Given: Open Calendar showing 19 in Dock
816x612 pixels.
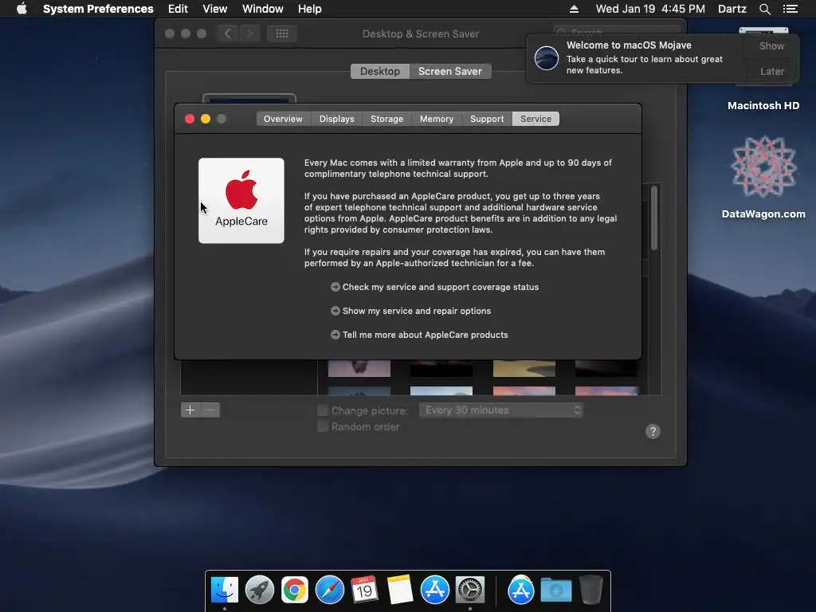Looking at the screenshot, I should (x=364, y=590).
